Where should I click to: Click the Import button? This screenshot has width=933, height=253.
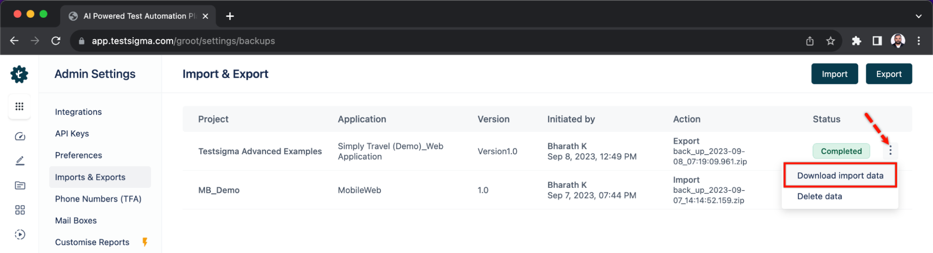(x=835, y=74)
